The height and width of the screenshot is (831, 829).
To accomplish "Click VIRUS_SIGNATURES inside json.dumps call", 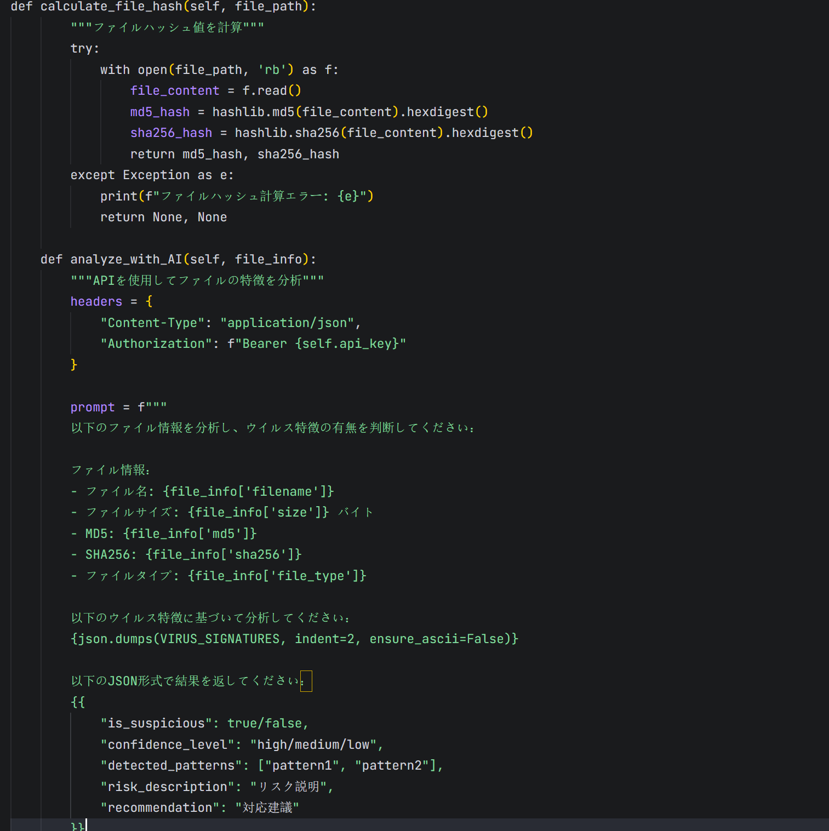I will coord(220,639).
